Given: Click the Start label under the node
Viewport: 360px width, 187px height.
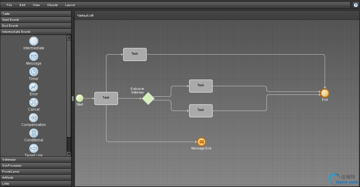Looking at the screenshot, I should (80, 104).
